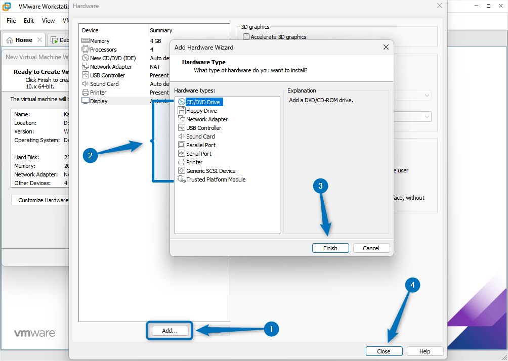Switch to the Home tab
508x361 pixels.
[x=23, y=39]
